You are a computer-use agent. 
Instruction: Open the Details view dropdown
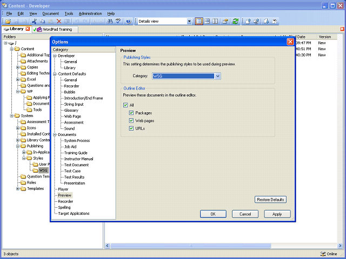[189, 22]
